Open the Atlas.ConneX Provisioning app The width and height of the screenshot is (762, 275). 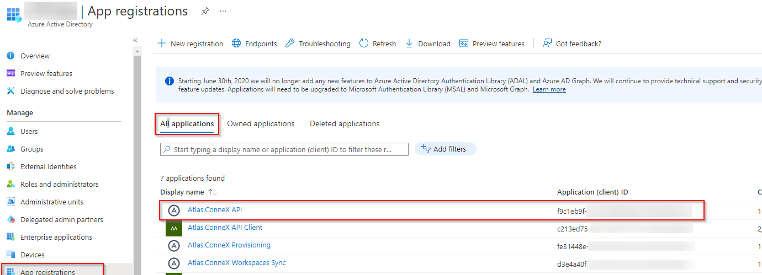tap(229, 245)
